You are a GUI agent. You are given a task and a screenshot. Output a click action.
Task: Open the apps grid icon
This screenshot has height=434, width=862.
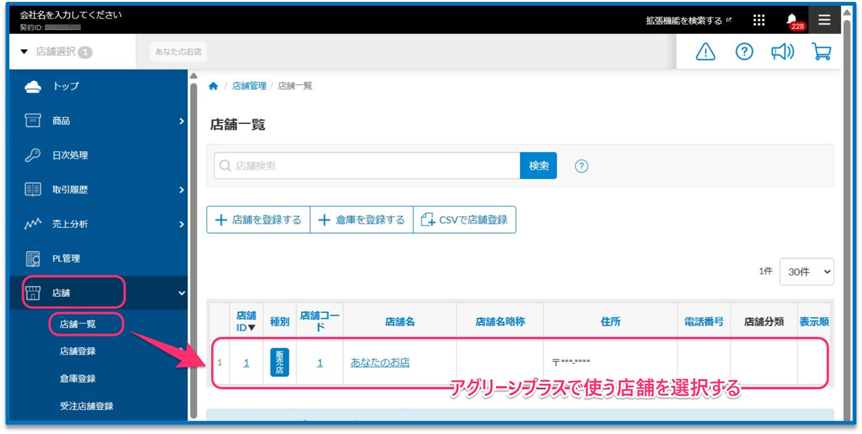(759, 20)
